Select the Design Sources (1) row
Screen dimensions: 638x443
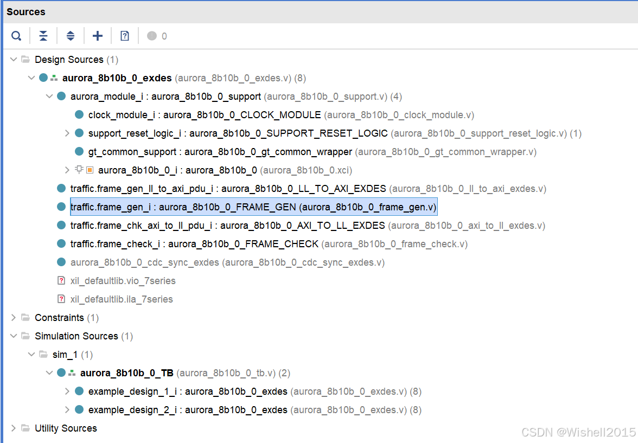[x=76, y=60]
